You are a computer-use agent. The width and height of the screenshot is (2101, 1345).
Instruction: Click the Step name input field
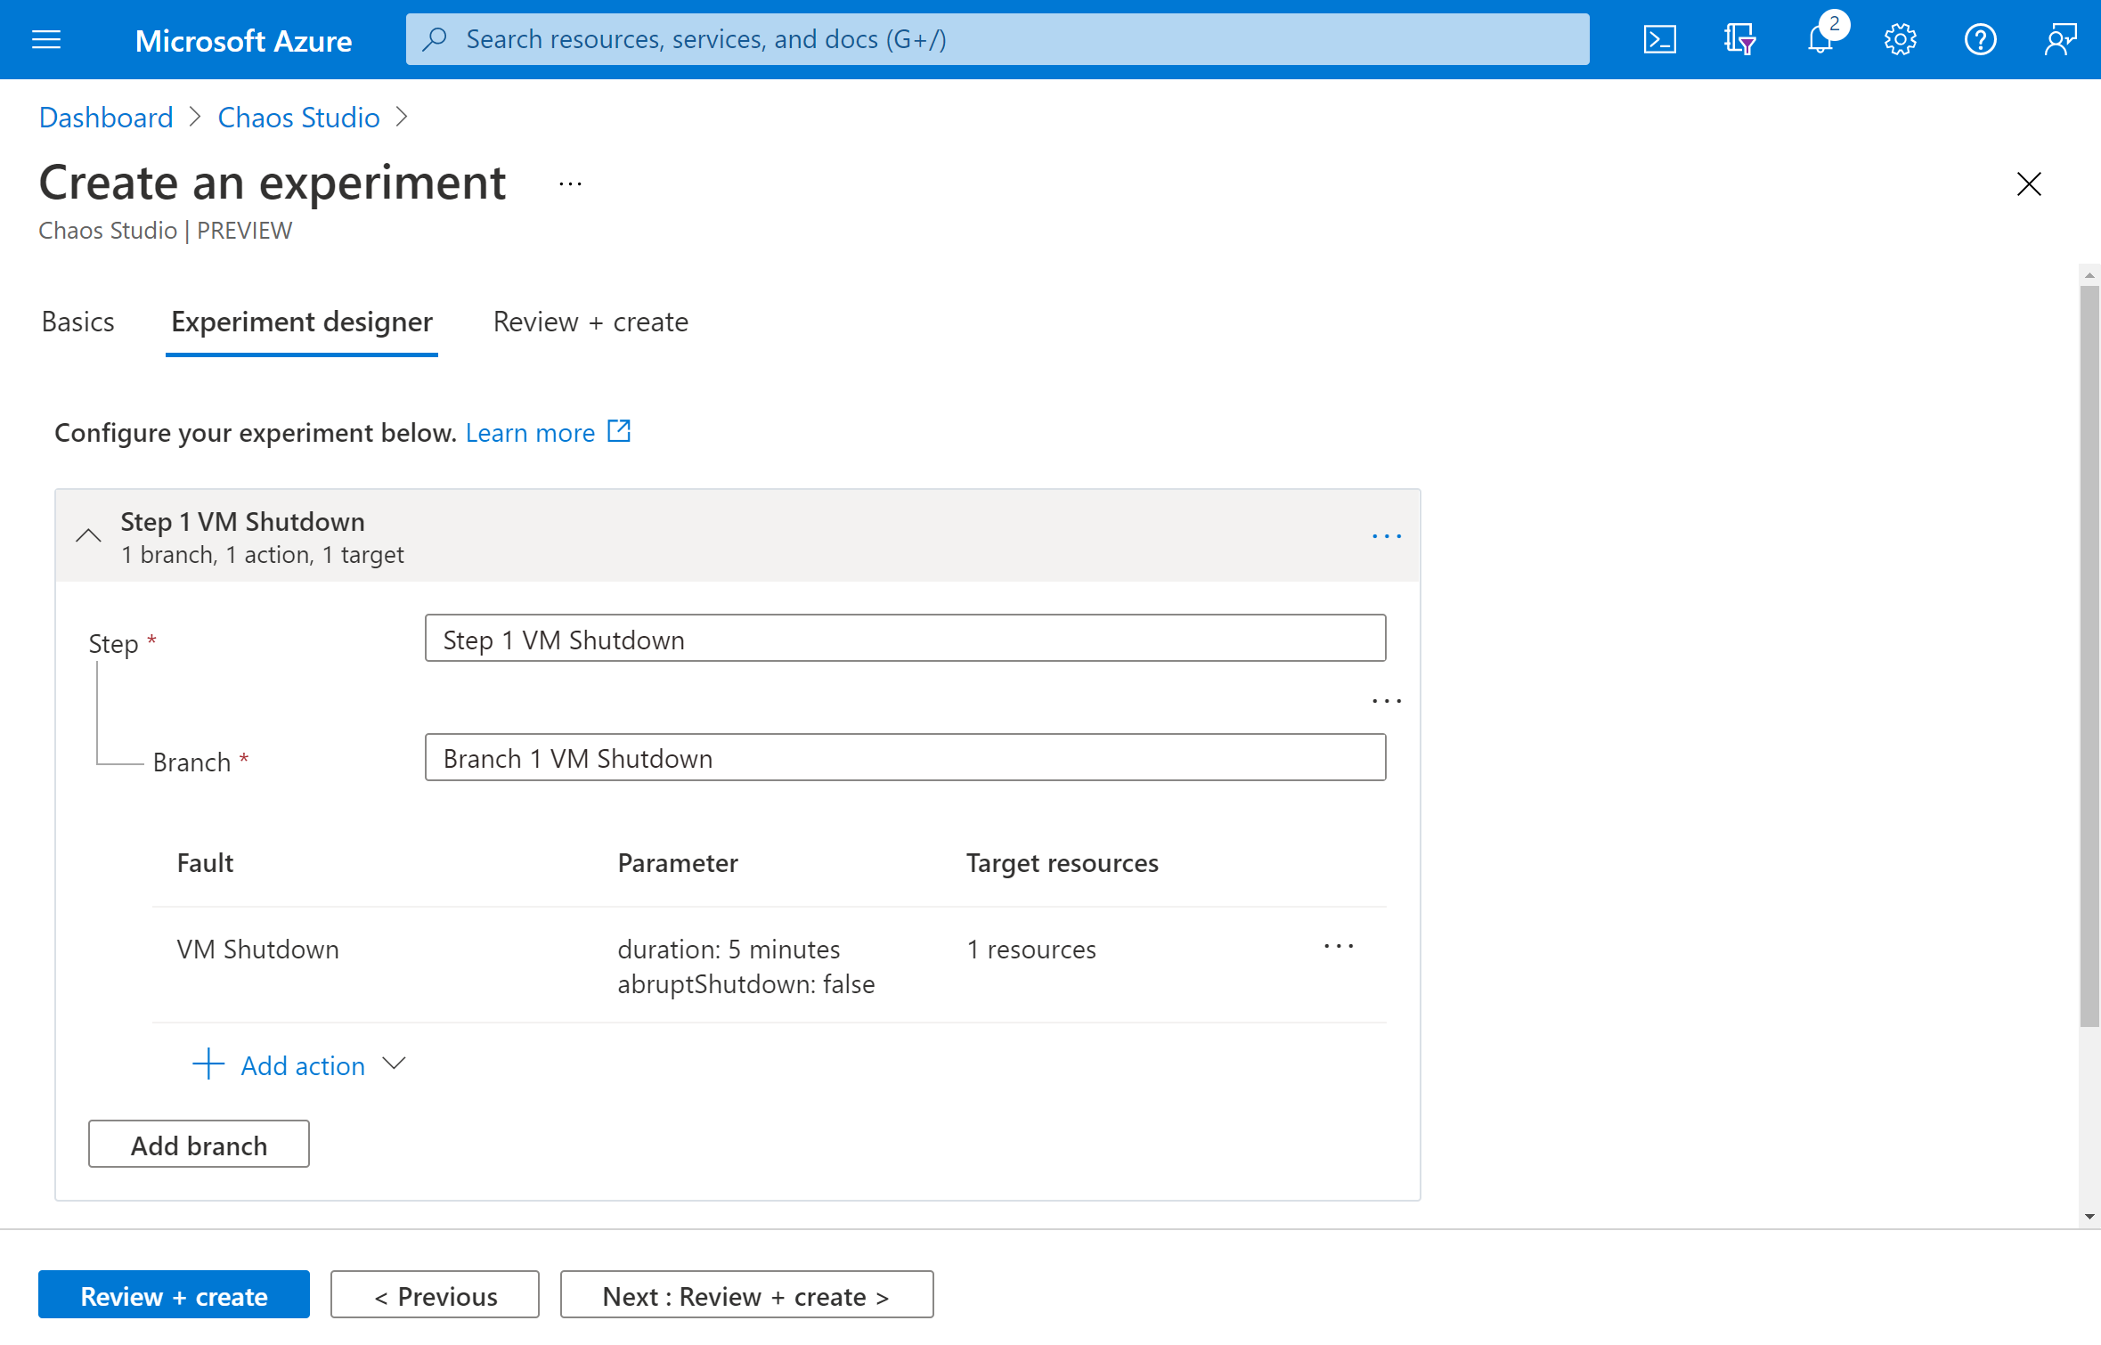point(907,639)
